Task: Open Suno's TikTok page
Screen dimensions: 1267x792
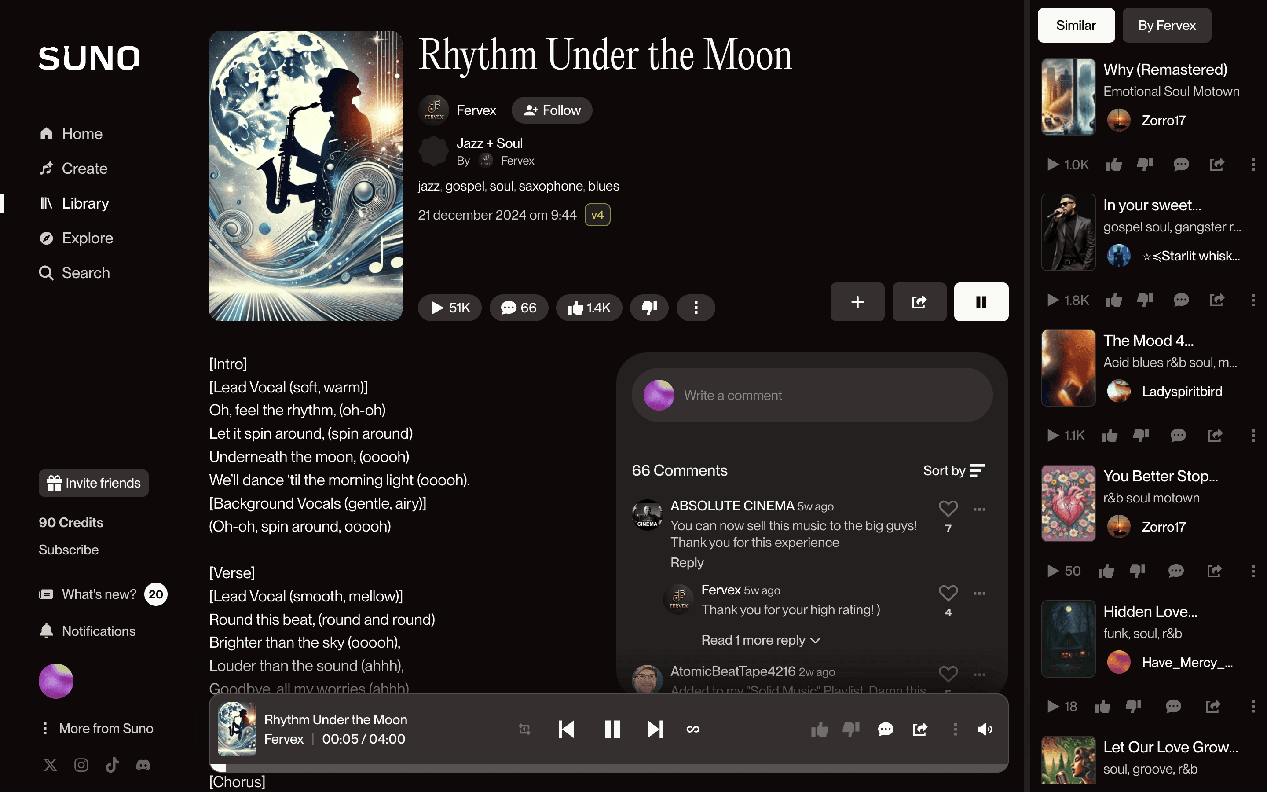Action: click(x=112, y=765)
